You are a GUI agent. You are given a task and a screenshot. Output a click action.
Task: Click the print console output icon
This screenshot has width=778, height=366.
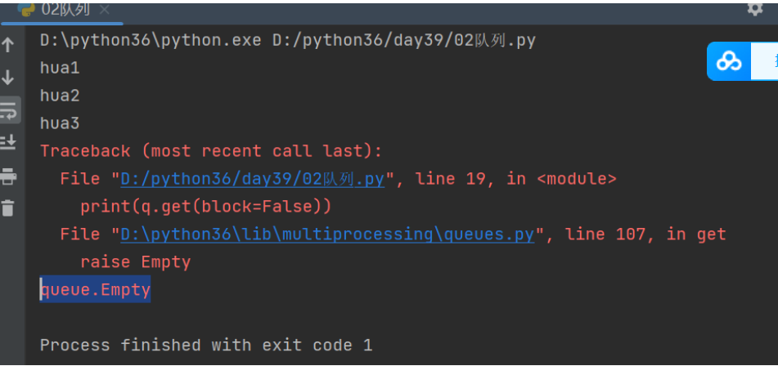coord(8,176)
